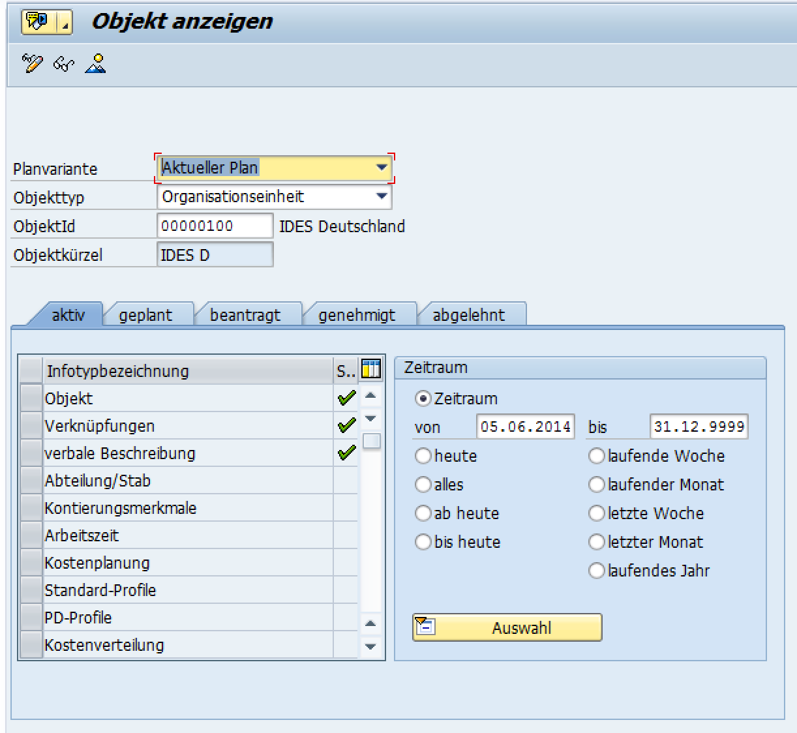
Task: Click the IDES Deutschland object name text
Action: tap(342, 226)
